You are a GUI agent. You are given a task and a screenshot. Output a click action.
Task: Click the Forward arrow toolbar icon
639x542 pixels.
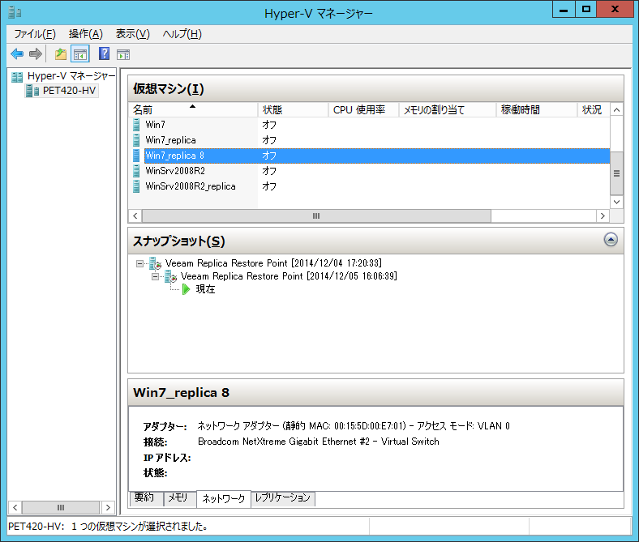(x=36, y=53)
